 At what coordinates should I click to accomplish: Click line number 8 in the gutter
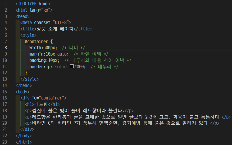[x=6, y=48]
